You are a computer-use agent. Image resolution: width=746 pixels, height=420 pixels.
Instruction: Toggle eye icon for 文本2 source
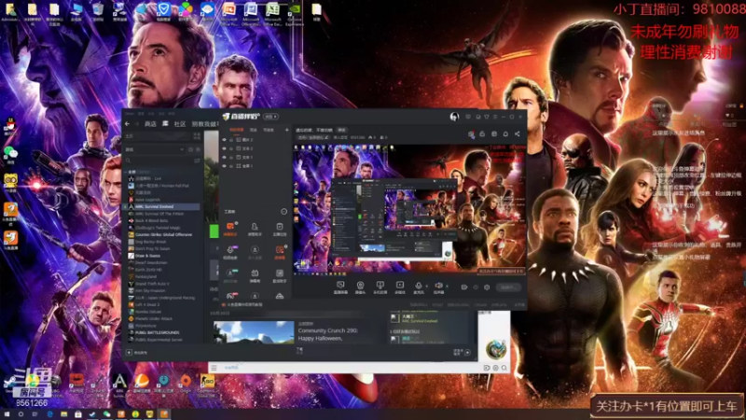coord(224,148)
